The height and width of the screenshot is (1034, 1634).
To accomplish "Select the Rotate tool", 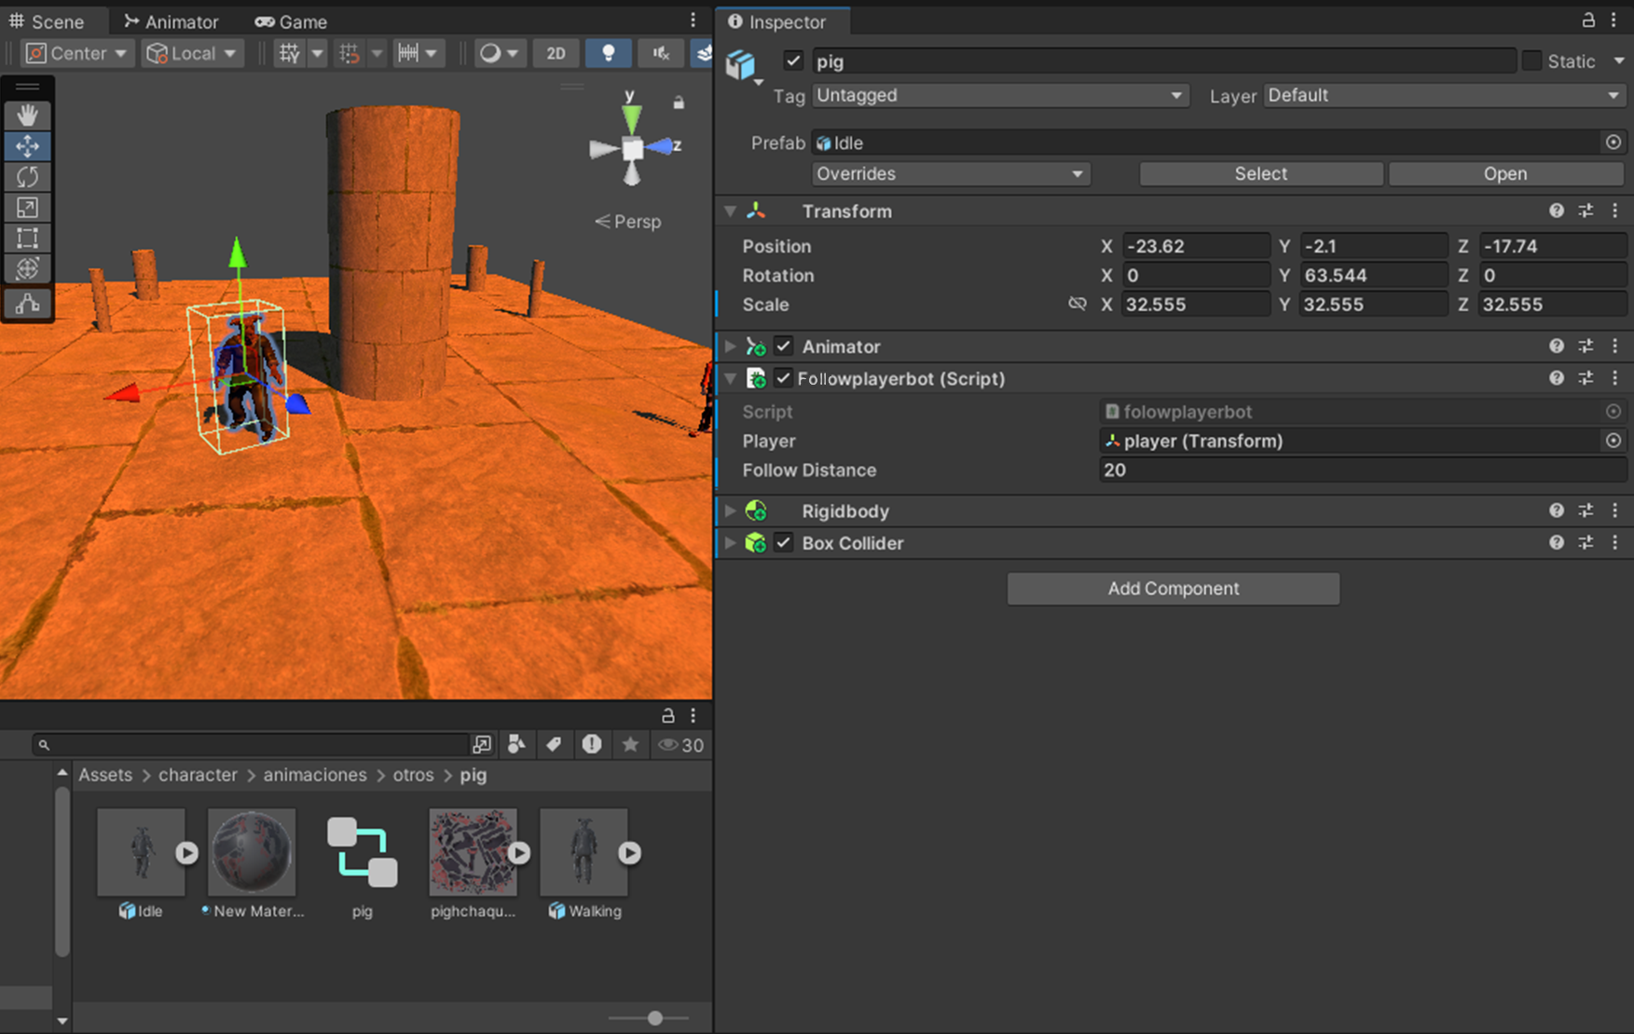I will (27, 177).
